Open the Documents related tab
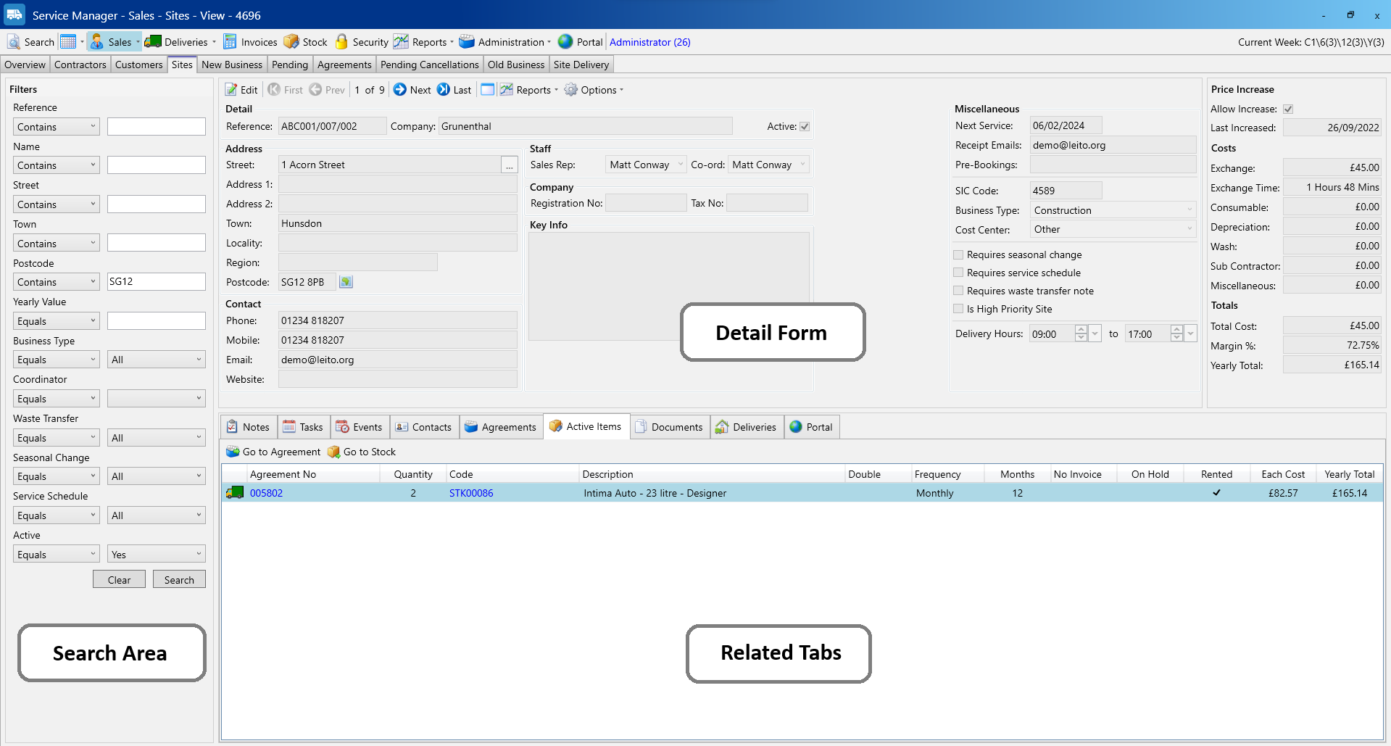This screenshot has width=1391, height=746. point(668,427)
